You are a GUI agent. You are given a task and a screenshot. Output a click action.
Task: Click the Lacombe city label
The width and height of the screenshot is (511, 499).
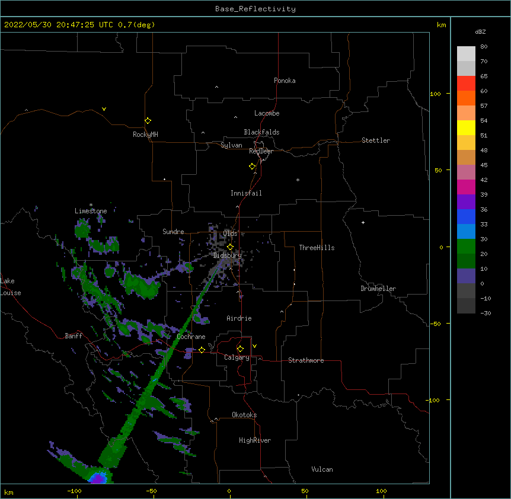pyautogui.click(x=267, y=113)
